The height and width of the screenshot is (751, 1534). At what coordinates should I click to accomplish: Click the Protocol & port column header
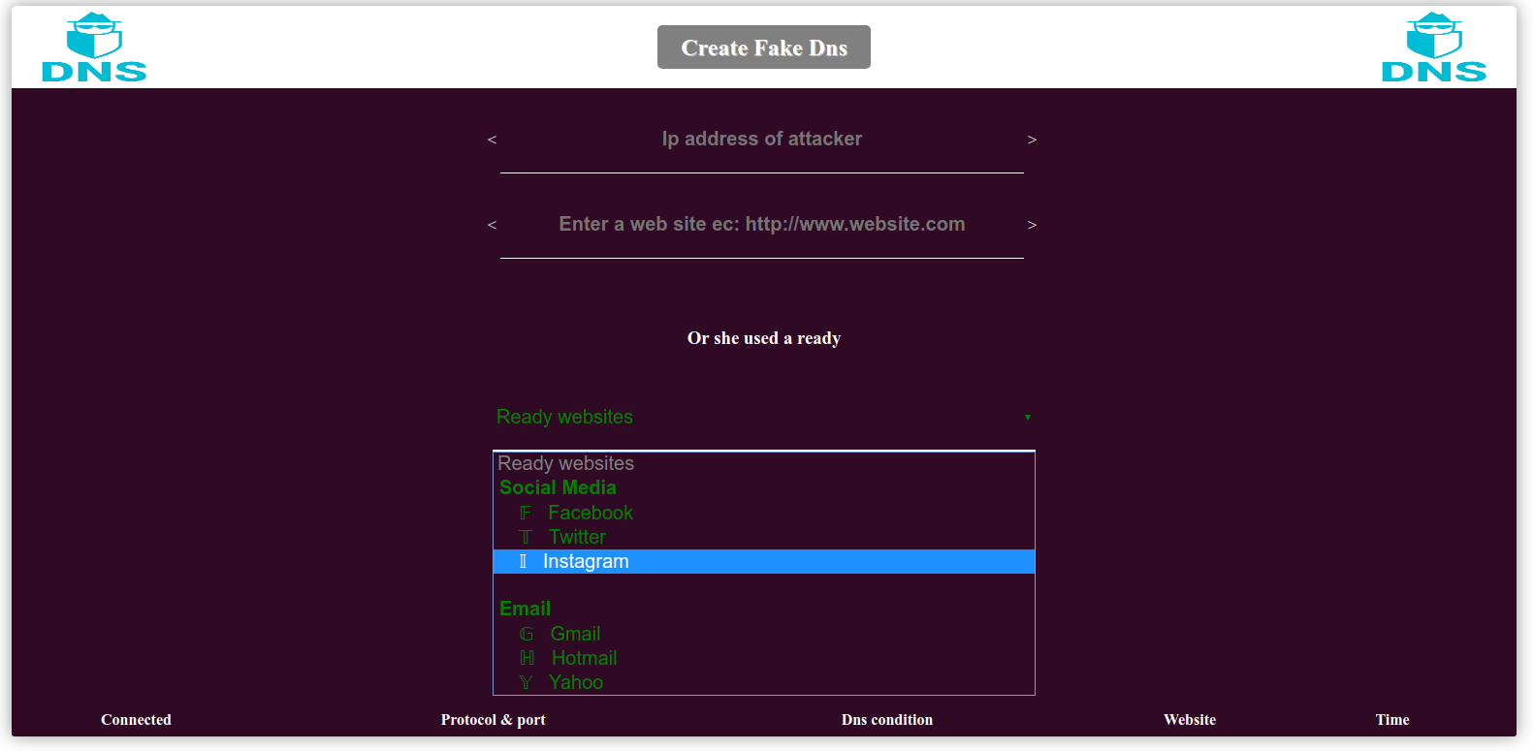(493, 720)
